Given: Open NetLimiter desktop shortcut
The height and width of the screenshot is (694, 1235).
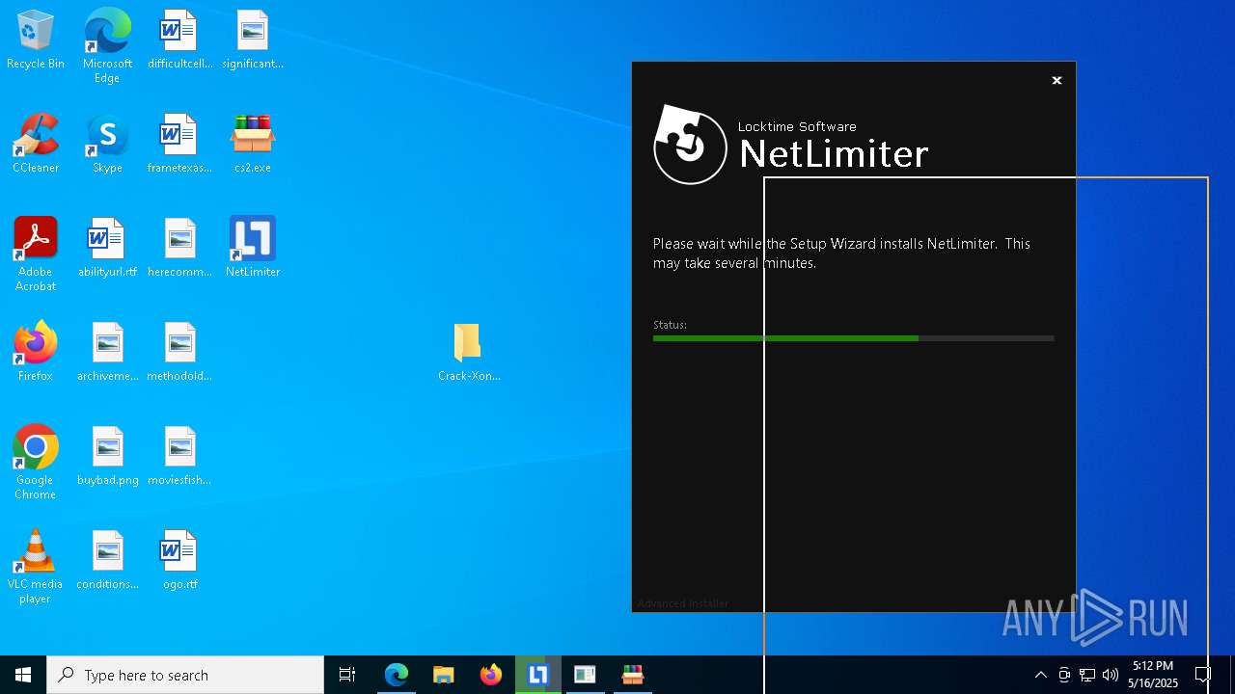Looking at the screenshot, I should [253, 249].
